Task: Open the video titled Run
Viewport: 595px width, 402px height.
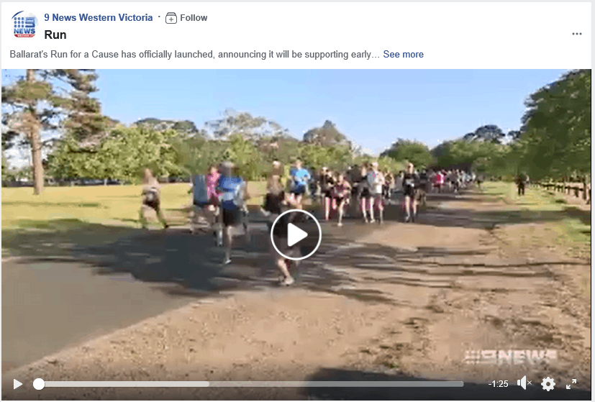Action: (55, 35)
